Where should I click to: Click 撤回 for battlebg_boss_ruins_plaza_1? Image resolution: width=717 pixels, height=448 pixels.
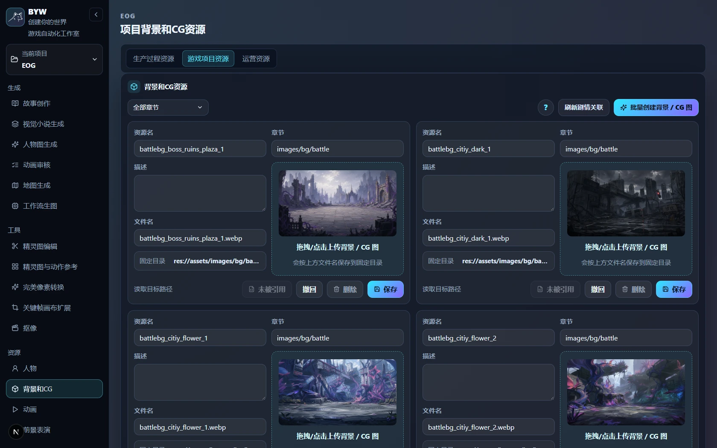309,289
